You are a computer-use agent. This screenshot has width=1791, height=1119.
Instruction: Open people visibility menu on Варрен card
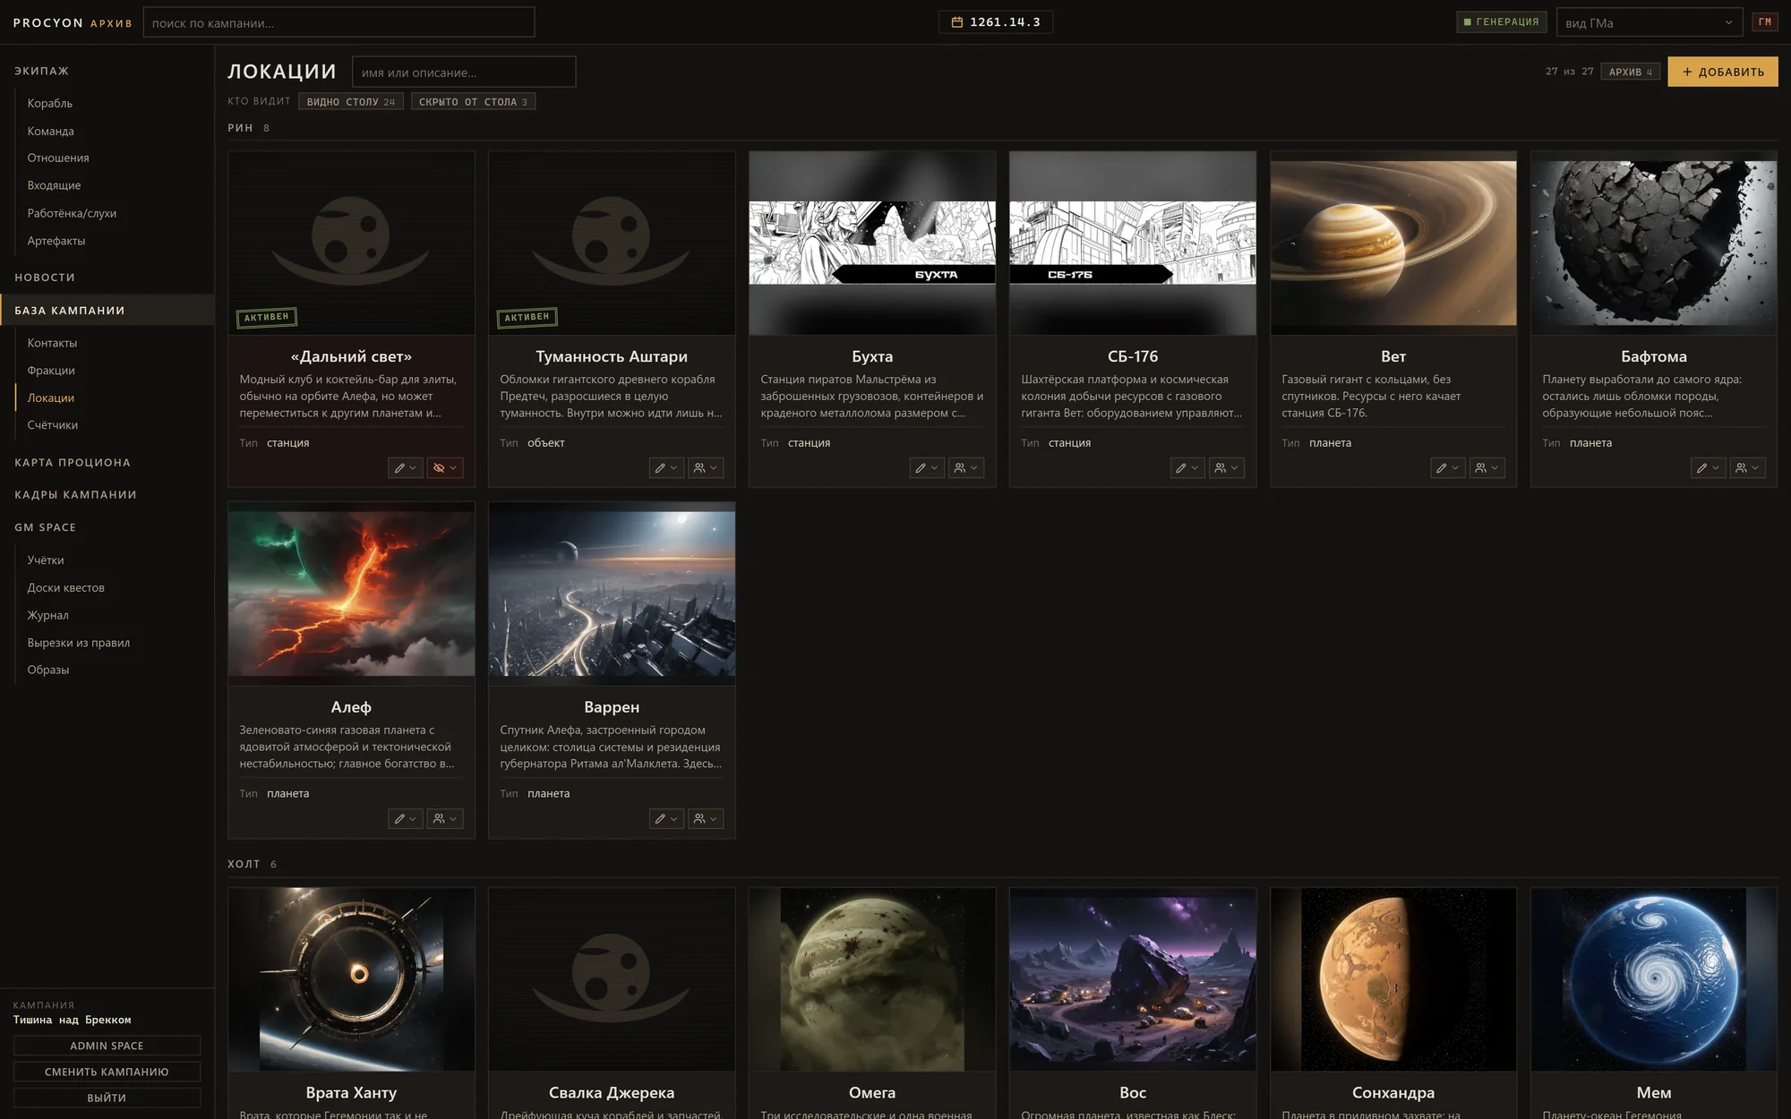point(706,819)
